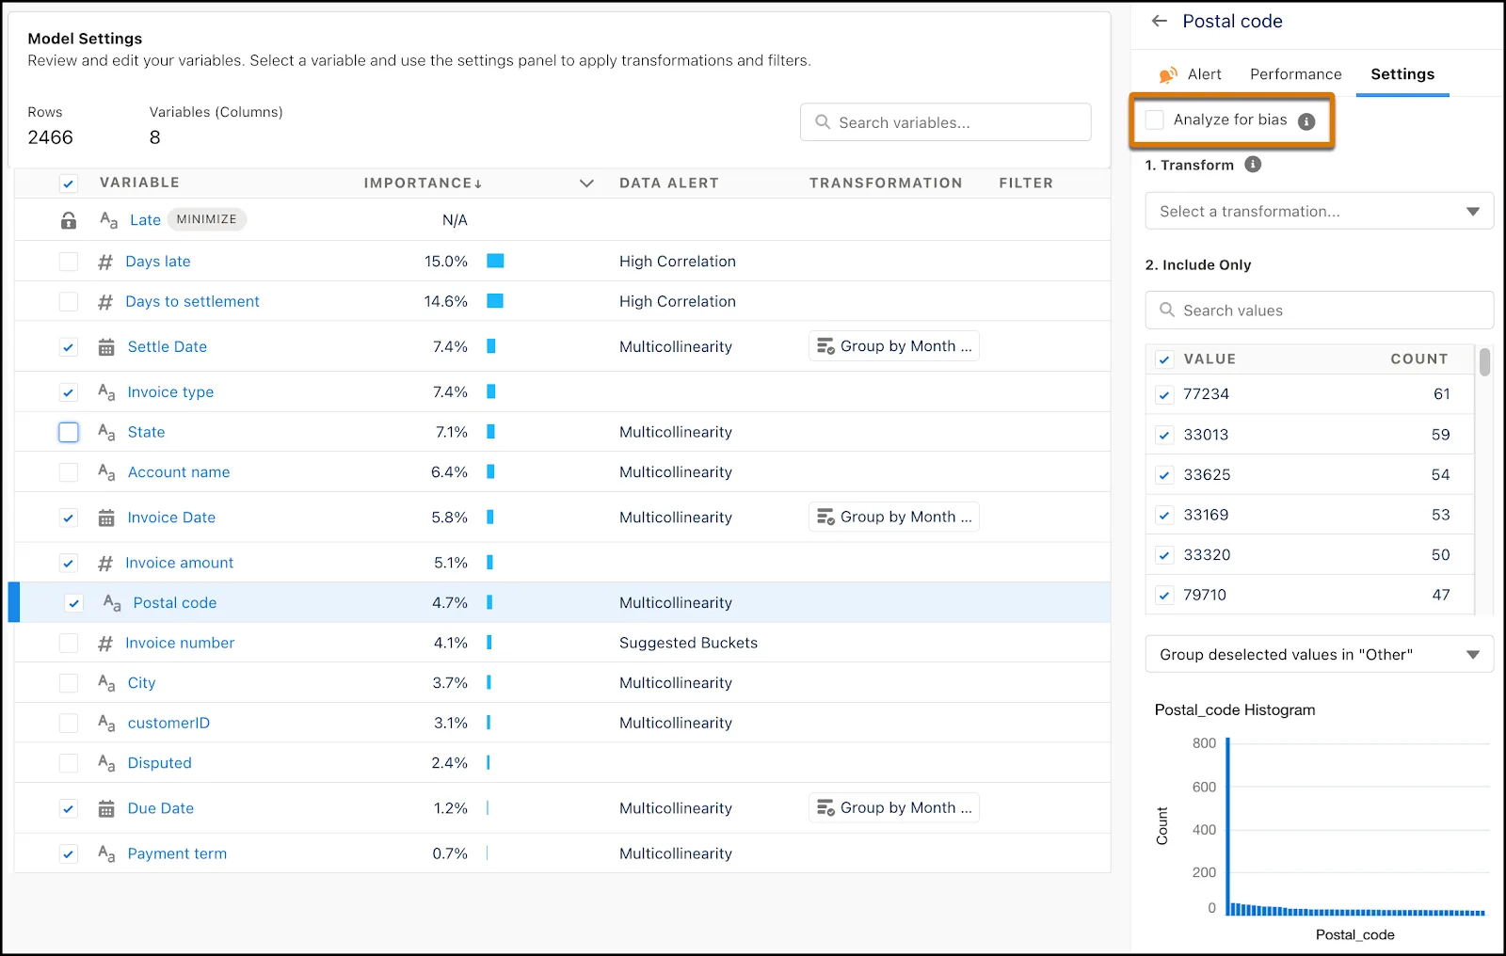The image size is (1506, 956).
Task: Uncheck value 33013 checkbox
Action: coord(1164,435)
